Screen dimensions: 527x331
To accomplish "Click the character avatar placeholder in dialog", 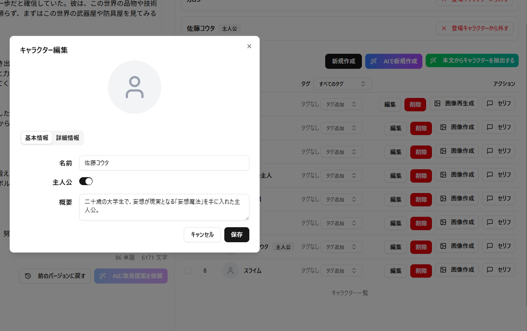I will [x=135, y=87].
